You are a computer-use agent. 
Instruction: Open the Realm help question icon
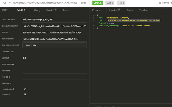[x=9, y=71]
